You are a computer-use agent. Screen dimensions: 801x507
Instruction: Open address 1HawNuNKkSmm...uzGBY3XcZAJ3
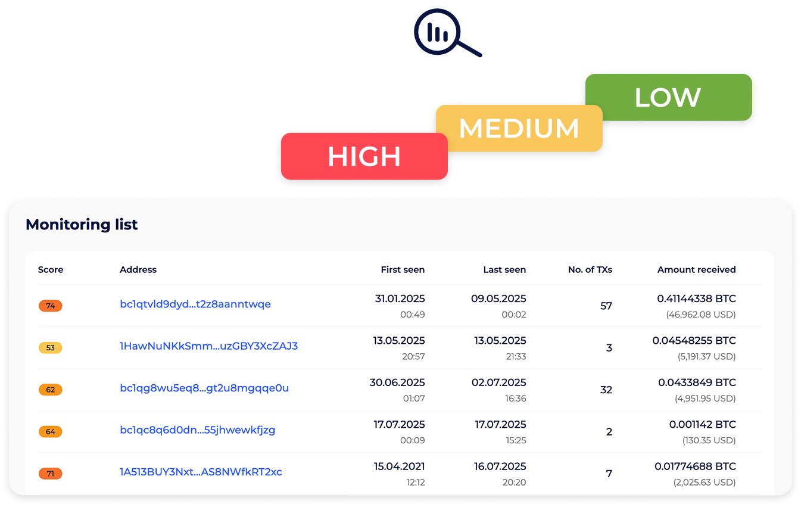208,346
